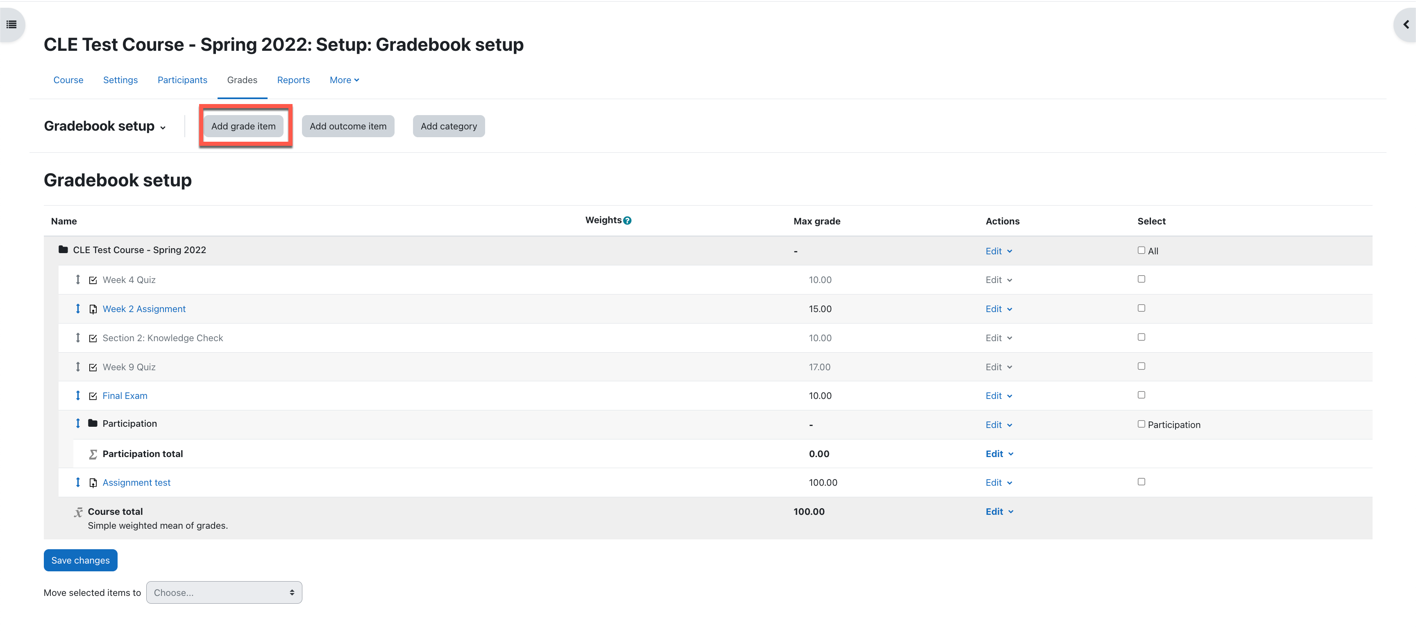Image resolution: width=1416 pixels, height=634 pixels.
Task: Click the Save changes button
Action: point(81,561)
